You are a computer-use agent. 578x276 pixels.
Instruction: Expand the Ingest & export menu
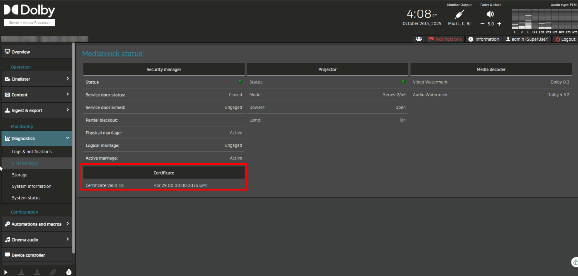tap(36, 110)
